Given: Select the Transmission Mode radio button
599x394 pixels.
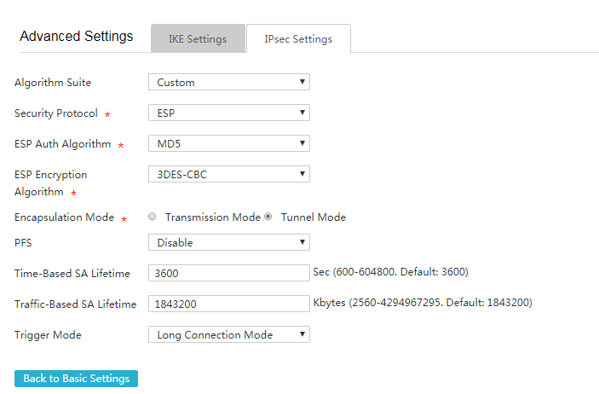Looking at the screenshot, I should (x=152, y=217).
